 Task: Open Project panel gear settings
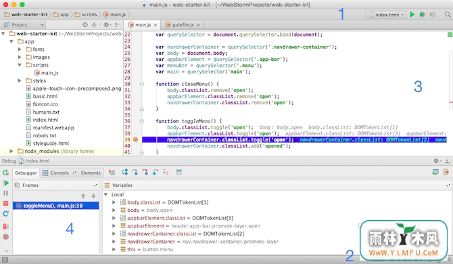pyautogui.click(x=107, y=25)
